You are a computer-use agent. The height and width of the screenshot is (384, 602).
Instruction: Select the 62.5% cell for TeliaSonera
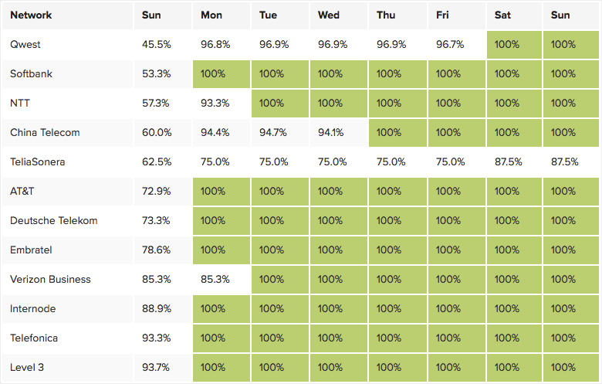(157, 162)
